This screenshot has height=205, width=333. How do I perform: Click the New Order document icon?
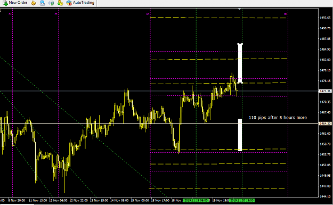point(5,3)
